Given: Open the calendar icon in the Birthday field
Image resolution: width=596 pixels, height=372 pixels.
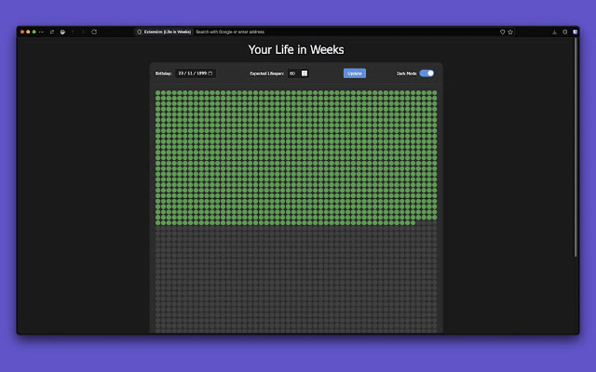Looking at the screenshot, I should (x=210, y=73).
